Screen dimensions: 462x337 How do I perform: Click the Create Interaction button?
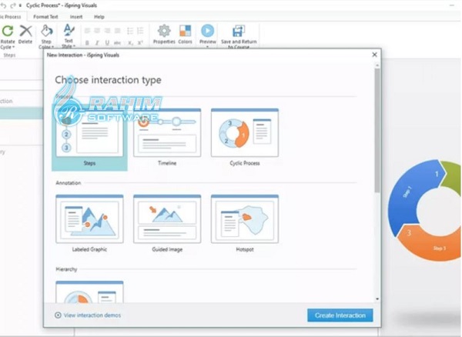(x=340, y=315)
